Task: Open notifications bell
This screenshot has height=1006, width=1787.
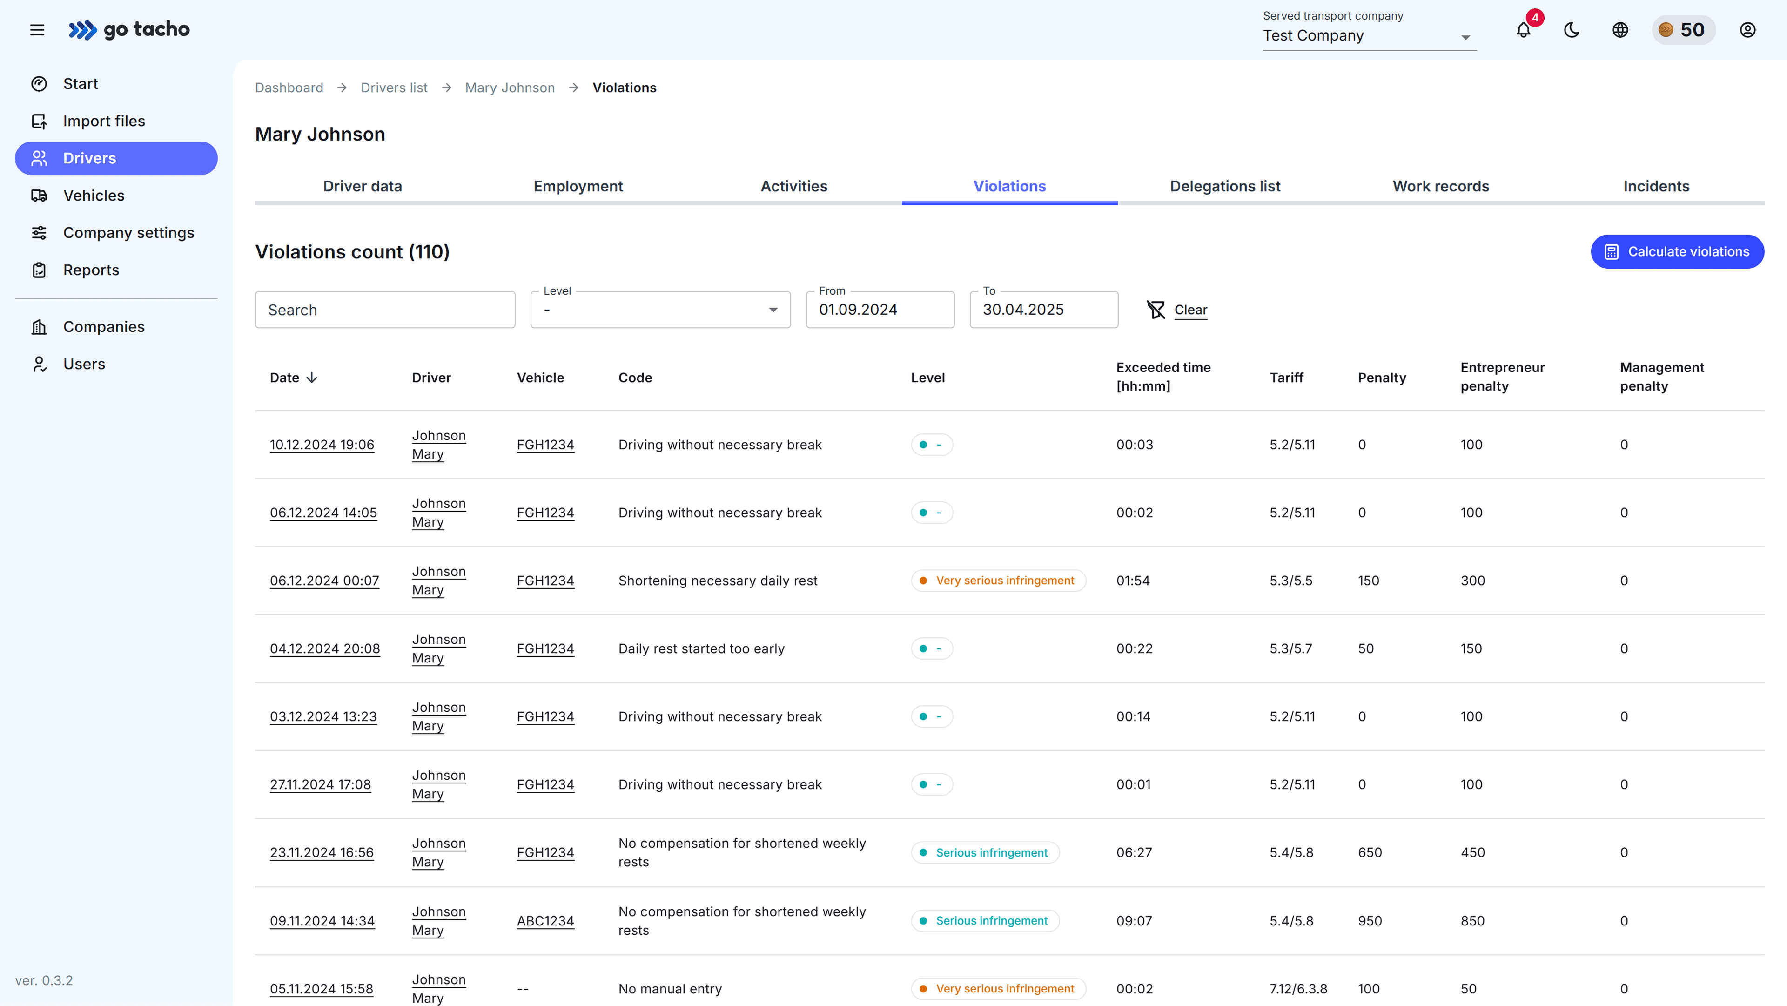Action: point(1524,30)
